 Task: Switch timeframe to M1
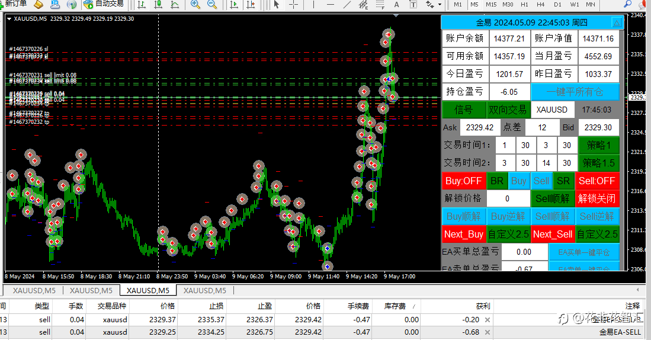458,5
